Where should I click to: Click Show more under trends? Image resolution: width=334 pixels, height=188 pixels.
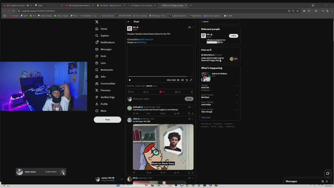pyautogui.click(x=206, y=118)
